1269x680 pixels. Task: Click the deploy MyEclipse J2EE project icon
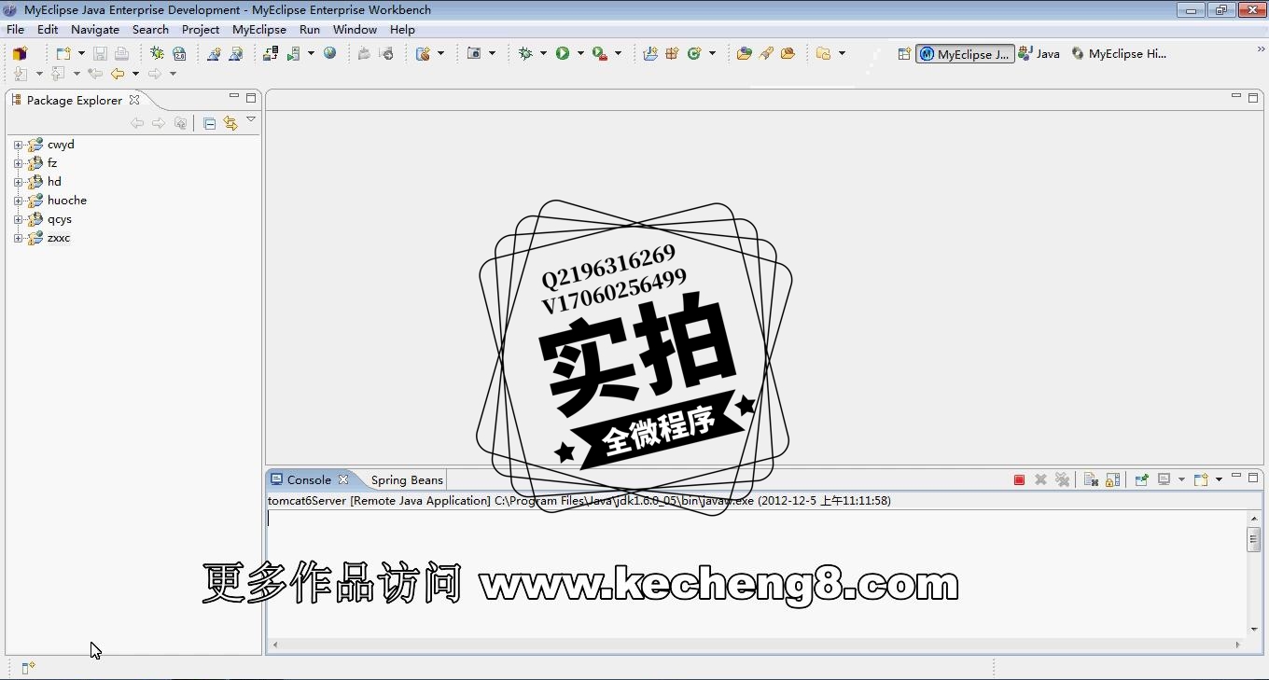pos(271,53)
